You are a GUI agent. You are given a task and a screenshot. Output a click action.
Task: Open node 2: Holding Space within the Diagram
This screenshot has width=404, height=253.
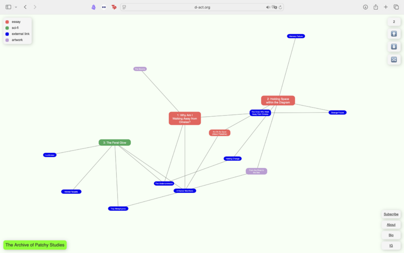[x=278, y=100]
